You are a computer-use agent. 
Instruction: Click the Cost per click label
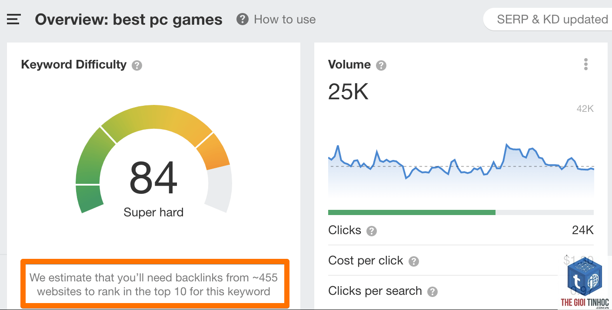366,261
